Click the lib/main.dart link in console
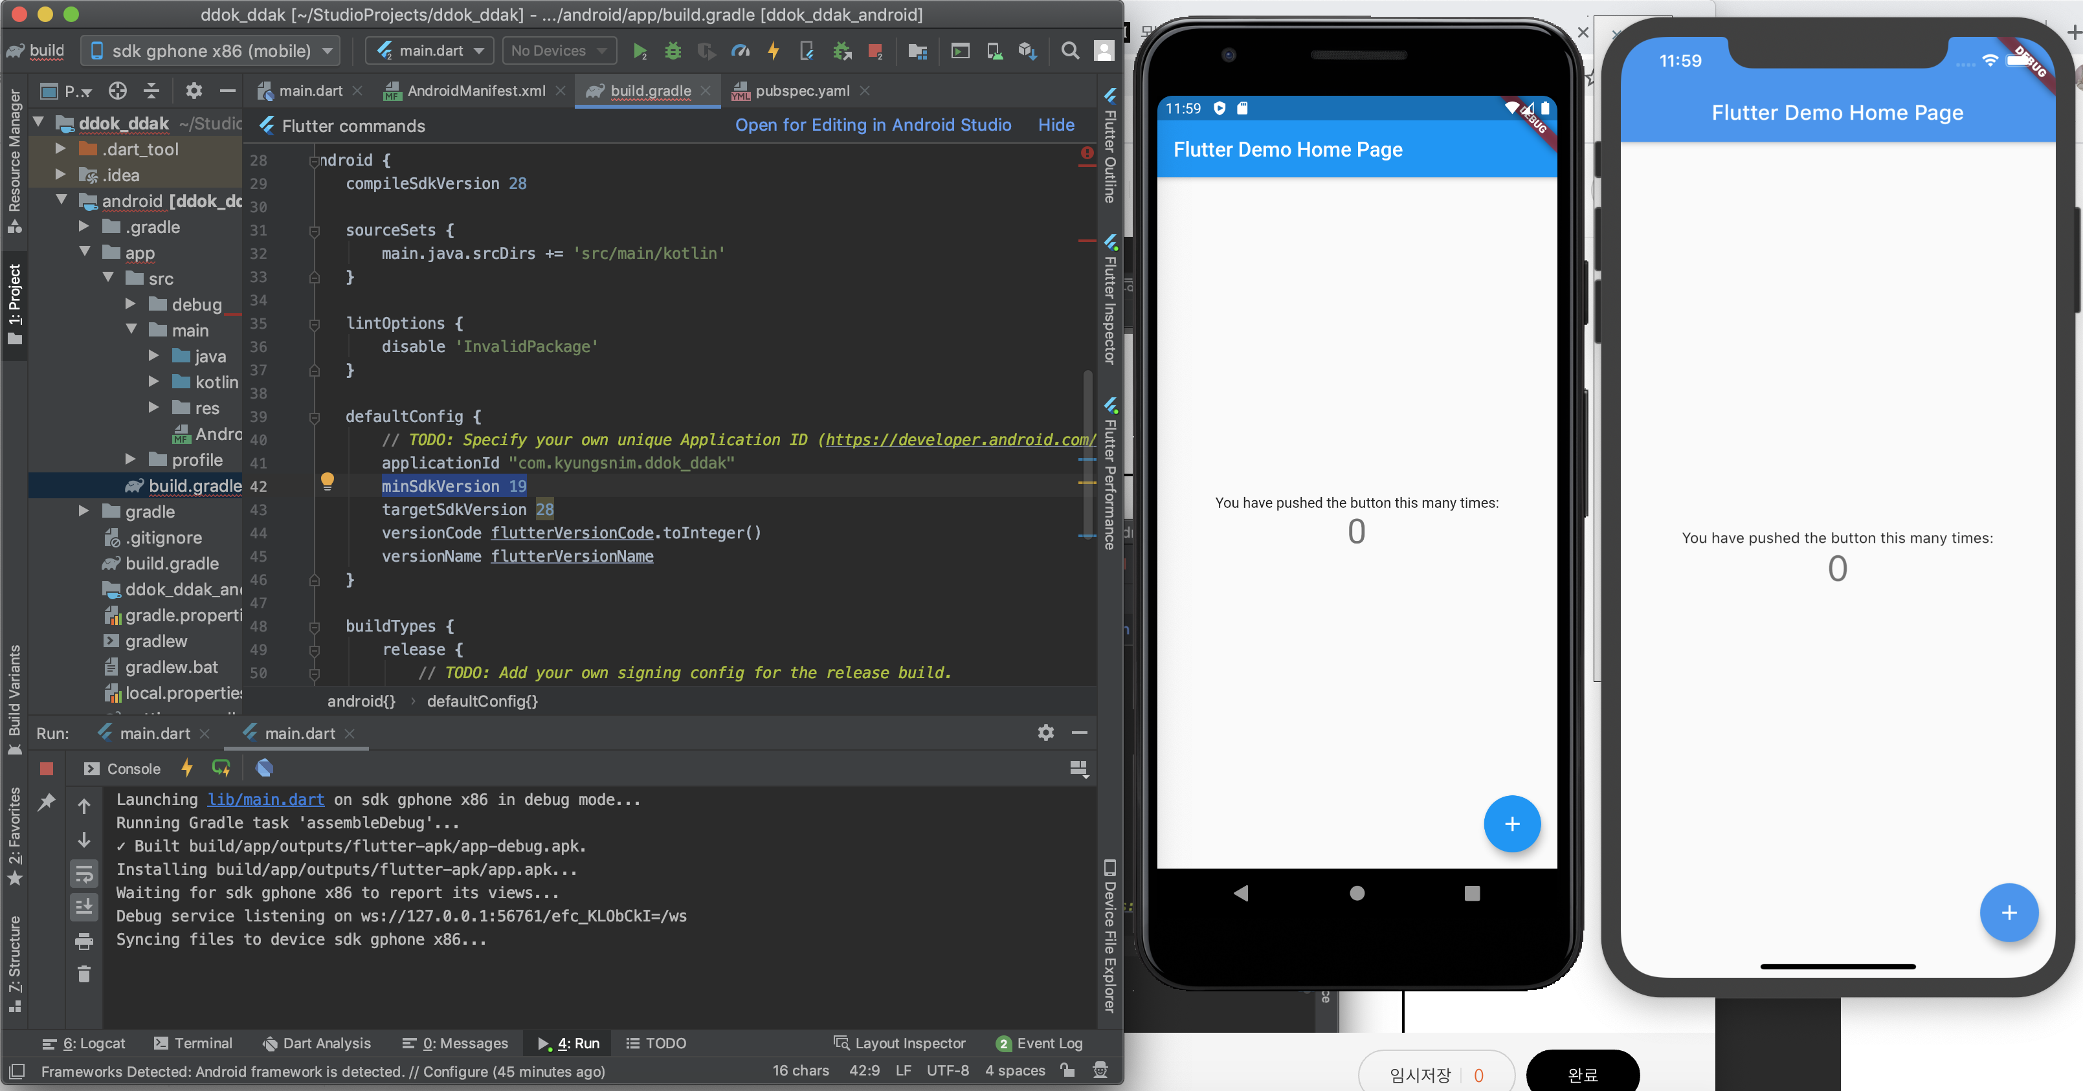 (x=265, y=799)
